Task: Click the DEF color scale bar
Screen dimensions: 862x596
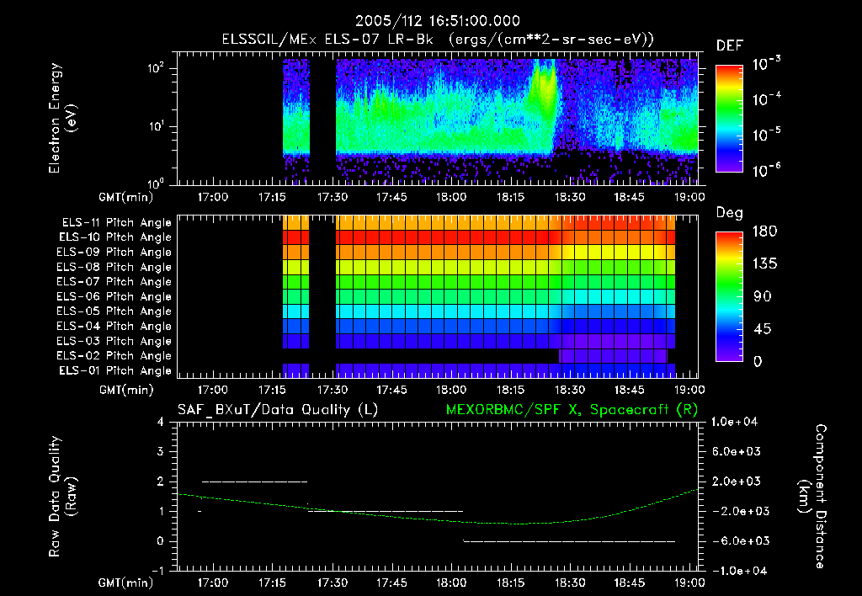Action: 729,119
